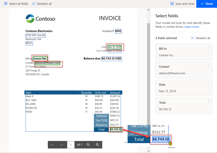Select the 98052 zip code field
Viewport: 217px width, 153px height.
click(x=29, y=43)
